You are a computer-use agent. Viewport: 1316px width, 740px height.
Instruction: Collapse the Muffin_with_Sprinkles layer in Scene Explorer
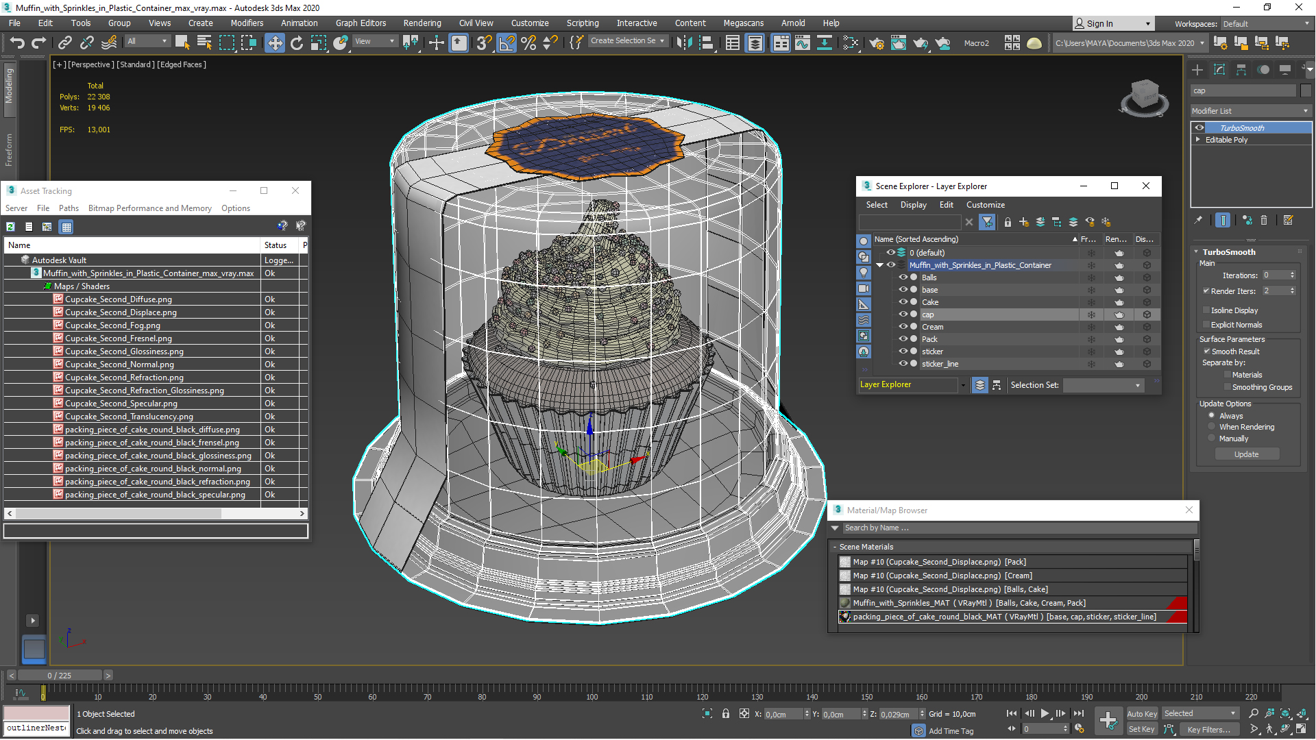point(880,265)
